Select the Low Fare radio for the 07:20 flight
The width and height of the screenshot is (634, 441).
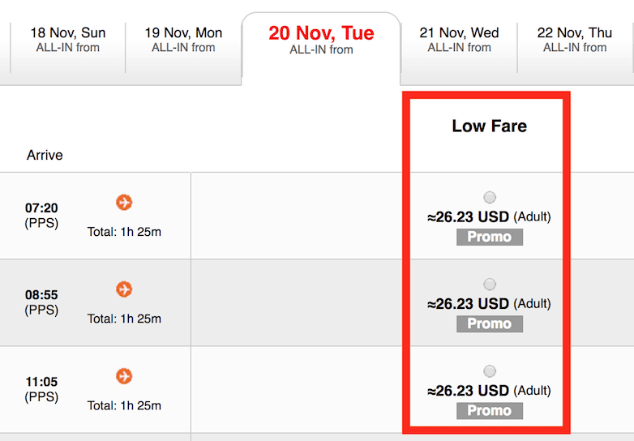[490, 197]
